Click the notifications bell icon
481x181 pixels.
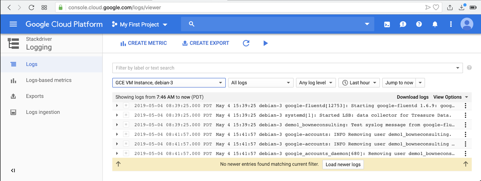(435, 24)
